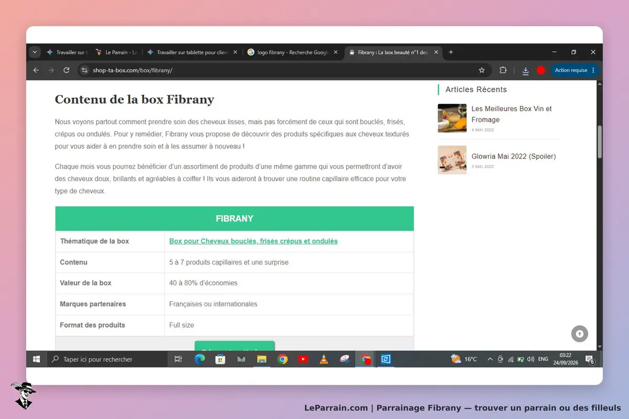The image size is (629, 419).
Task: Open Task View on the taskbar
Action: tap(178, 359)
